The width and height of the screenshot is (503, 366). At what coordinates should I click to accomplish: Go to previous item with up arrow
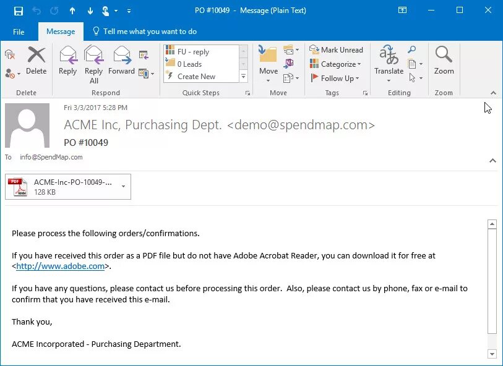click(72, 11)
